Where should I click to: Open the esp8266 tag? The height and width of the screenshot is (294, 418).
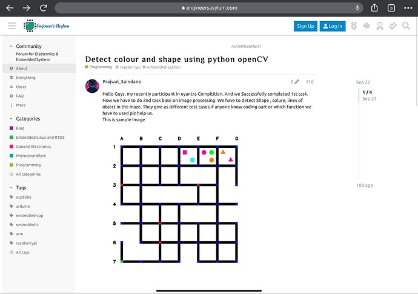[x=39, y=197]
